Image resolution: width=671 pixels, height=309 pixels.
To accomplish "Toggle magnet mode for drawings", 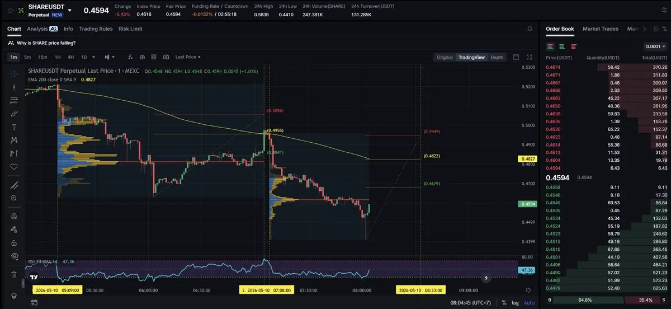I will pyautogui.click(x=14, y=216).
